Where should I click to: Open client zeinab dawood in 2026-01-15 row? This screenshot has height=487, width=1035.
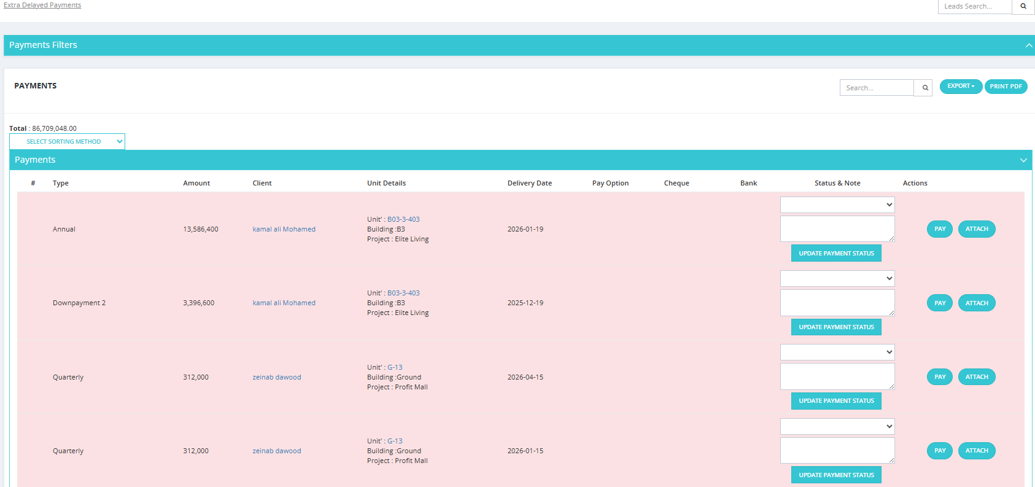click(277, 451)
